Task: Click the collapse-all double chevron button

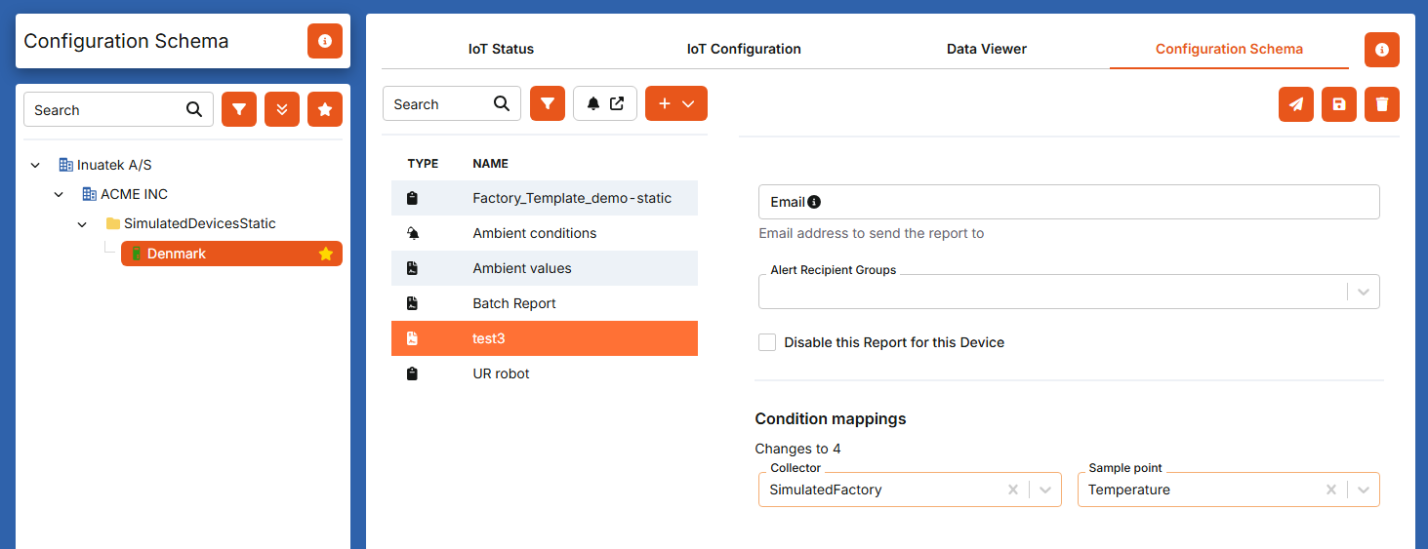Action: [282, 110]
